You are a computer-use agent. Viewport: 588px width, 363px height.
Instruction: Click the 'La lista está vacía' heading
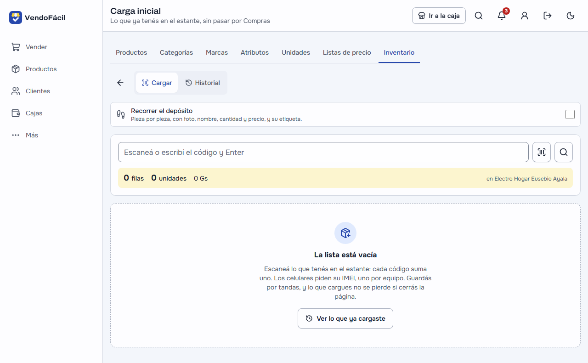[x=345, y=255]
